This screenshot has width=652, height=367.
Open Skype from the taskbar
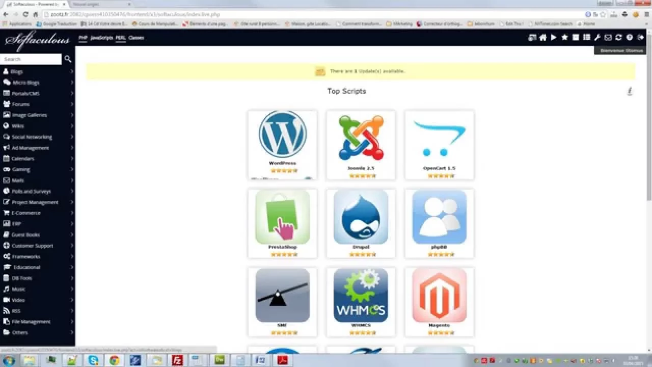[x=93, y=360]
